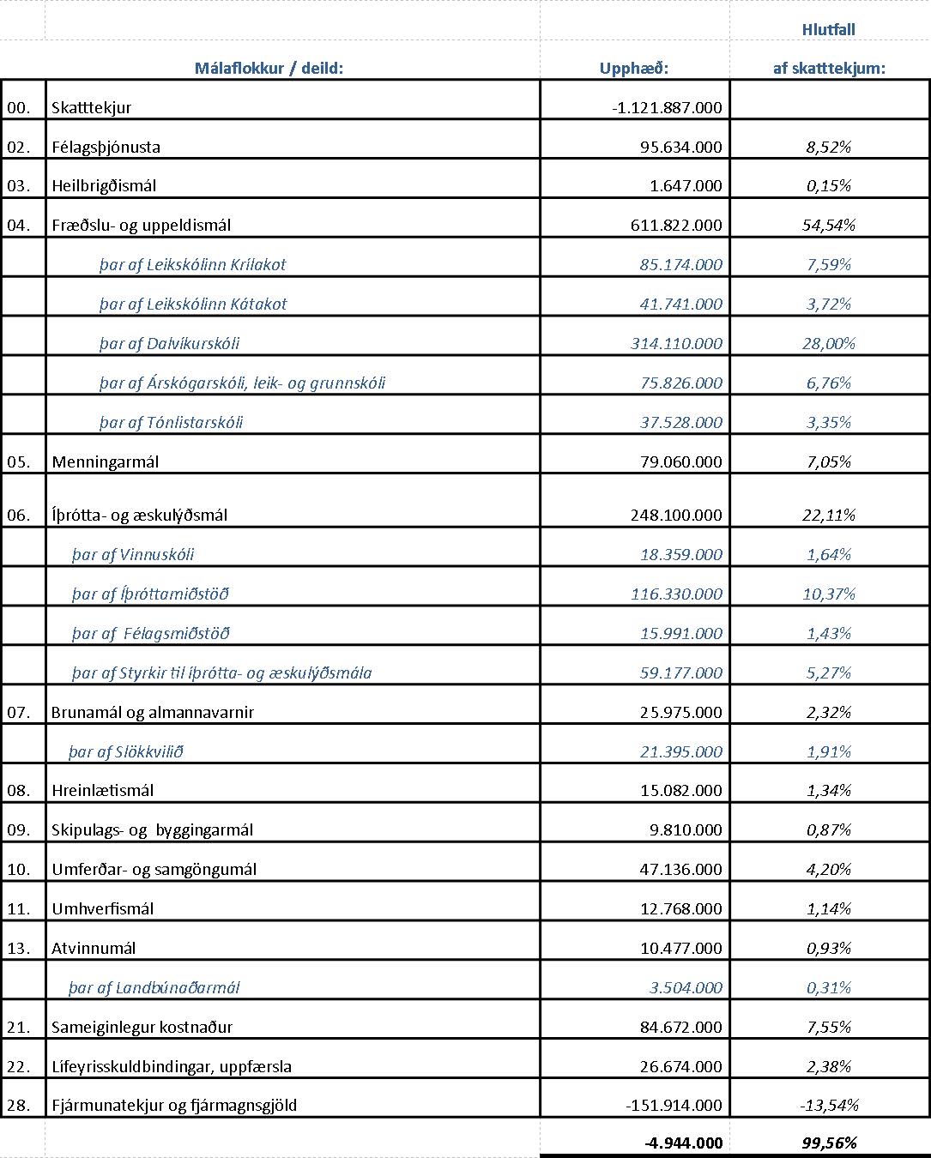Select the Skatttekjur row label
This screenshot has height=1158, width=931.
(x=92, y=108)
